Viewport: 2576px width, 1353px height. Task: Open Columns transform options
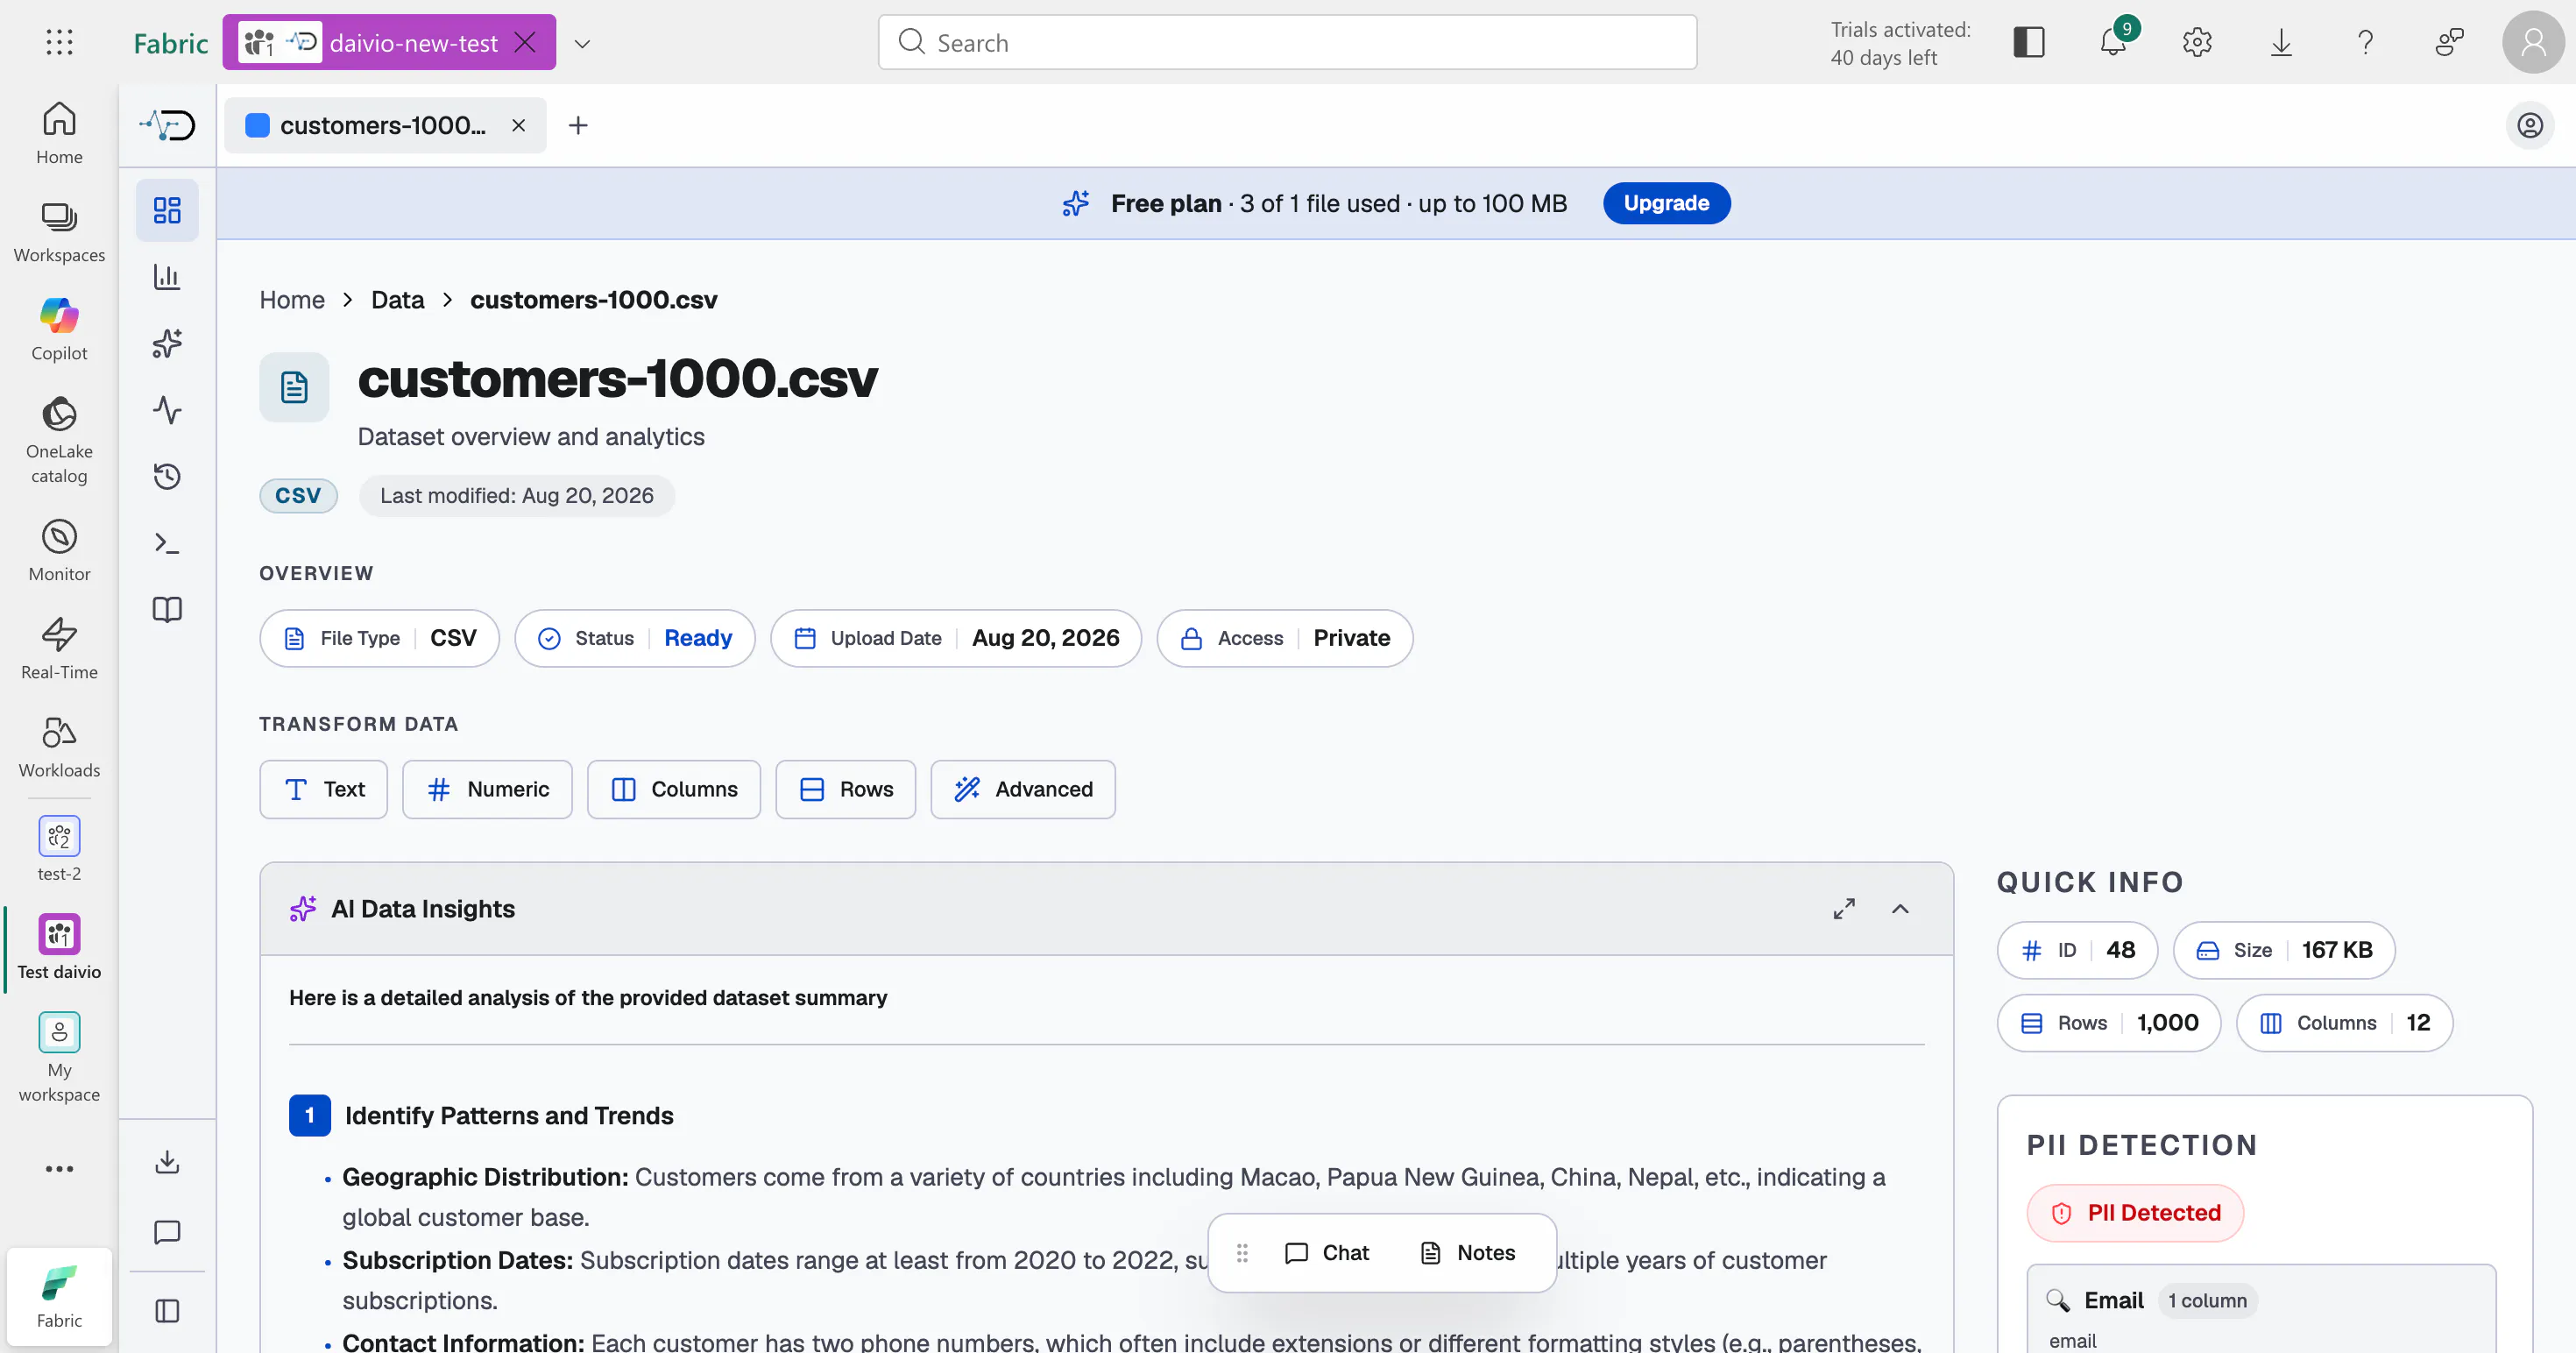(x=673, y=789)
